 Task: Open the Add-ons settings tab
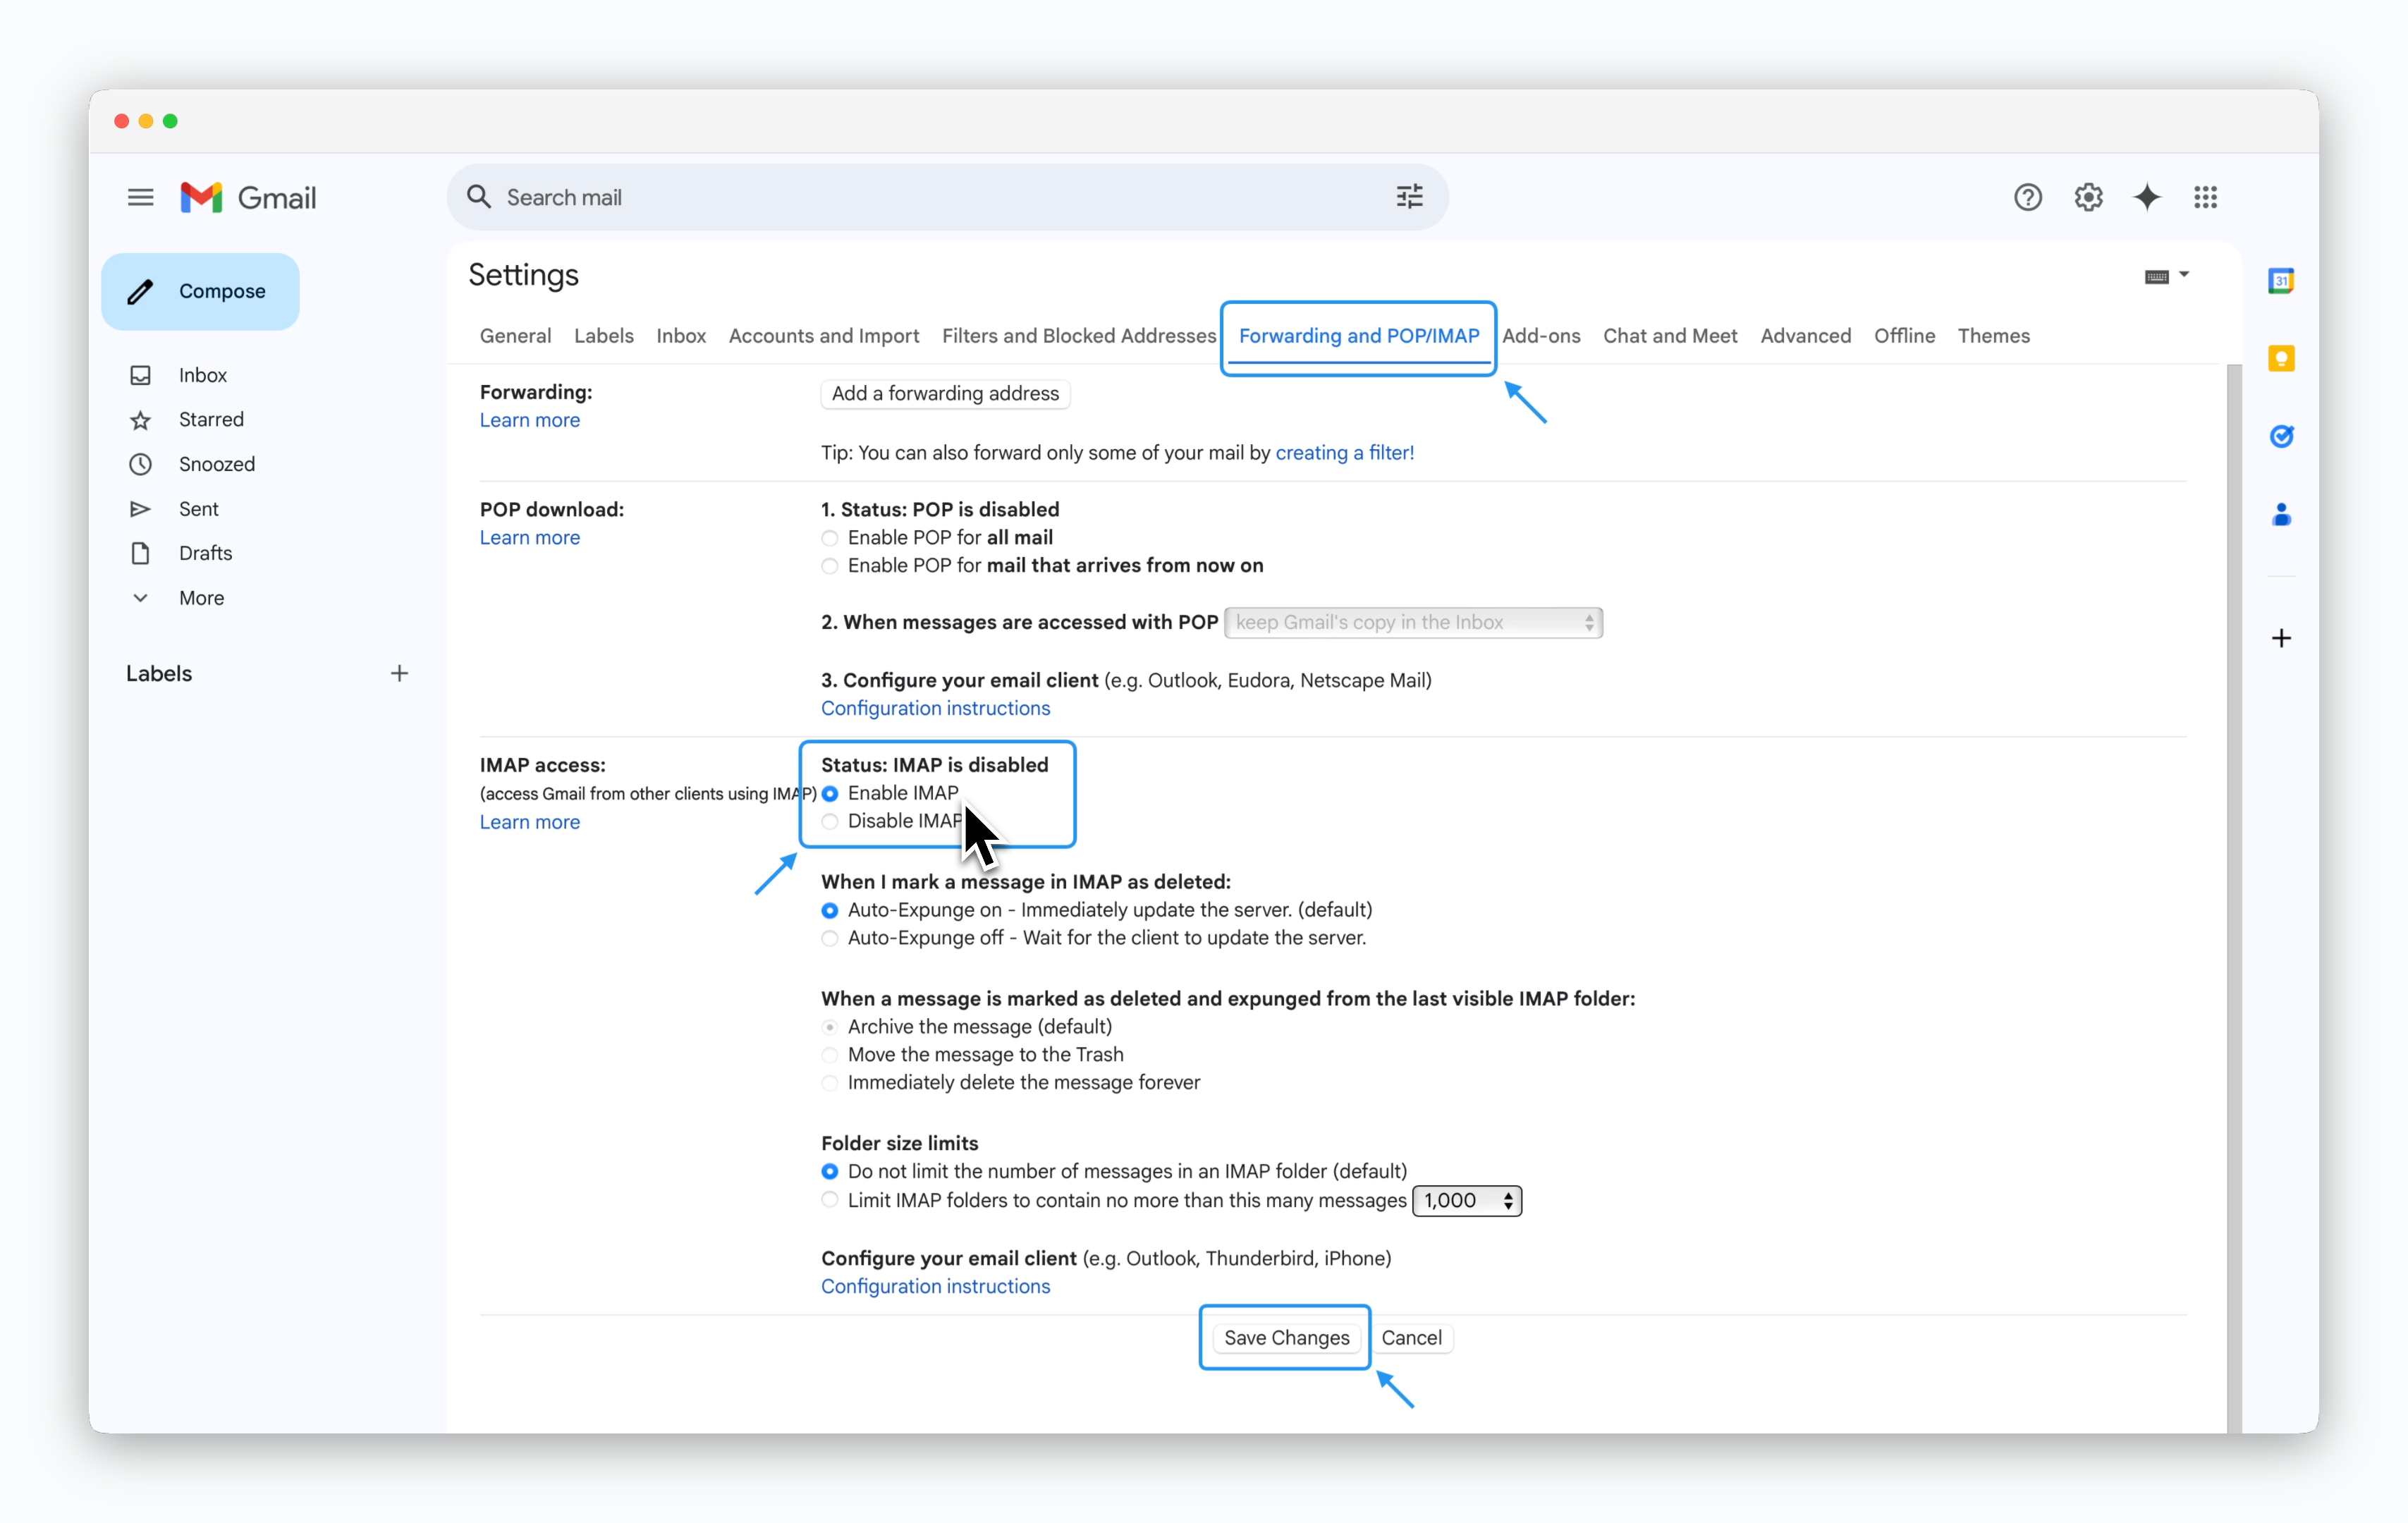click(x=1540, y=336)
